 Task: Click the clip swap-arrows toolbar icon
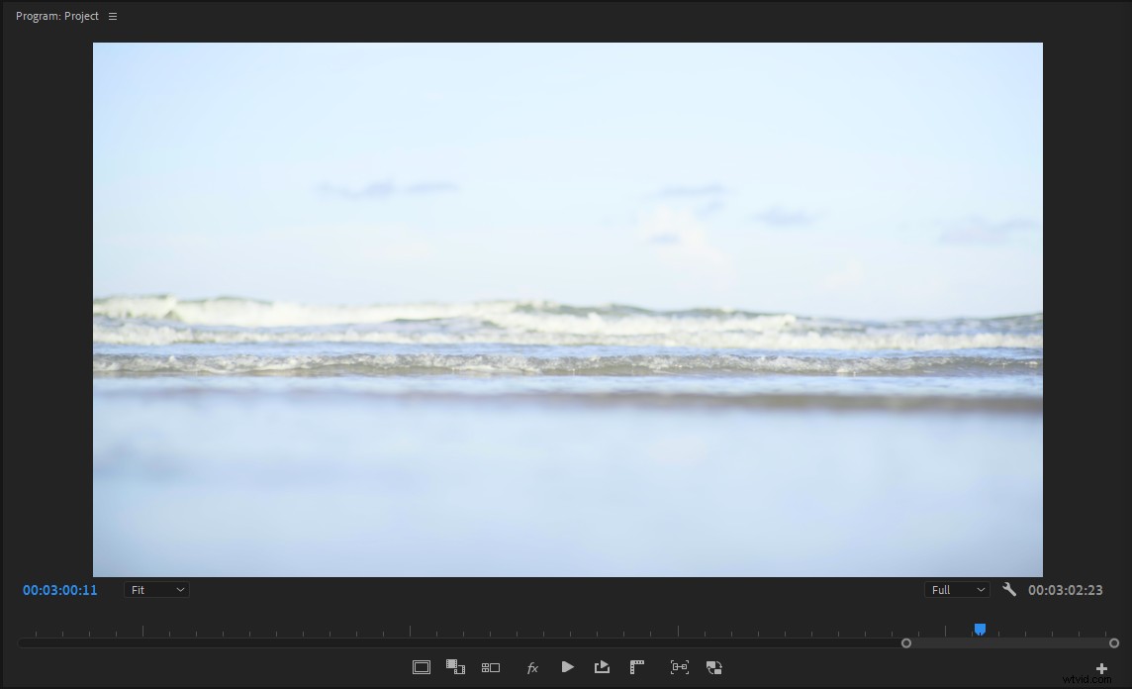(714, 667)
